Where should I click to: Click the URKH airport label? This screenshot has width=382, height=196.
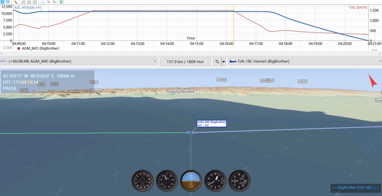pos(94,82)
